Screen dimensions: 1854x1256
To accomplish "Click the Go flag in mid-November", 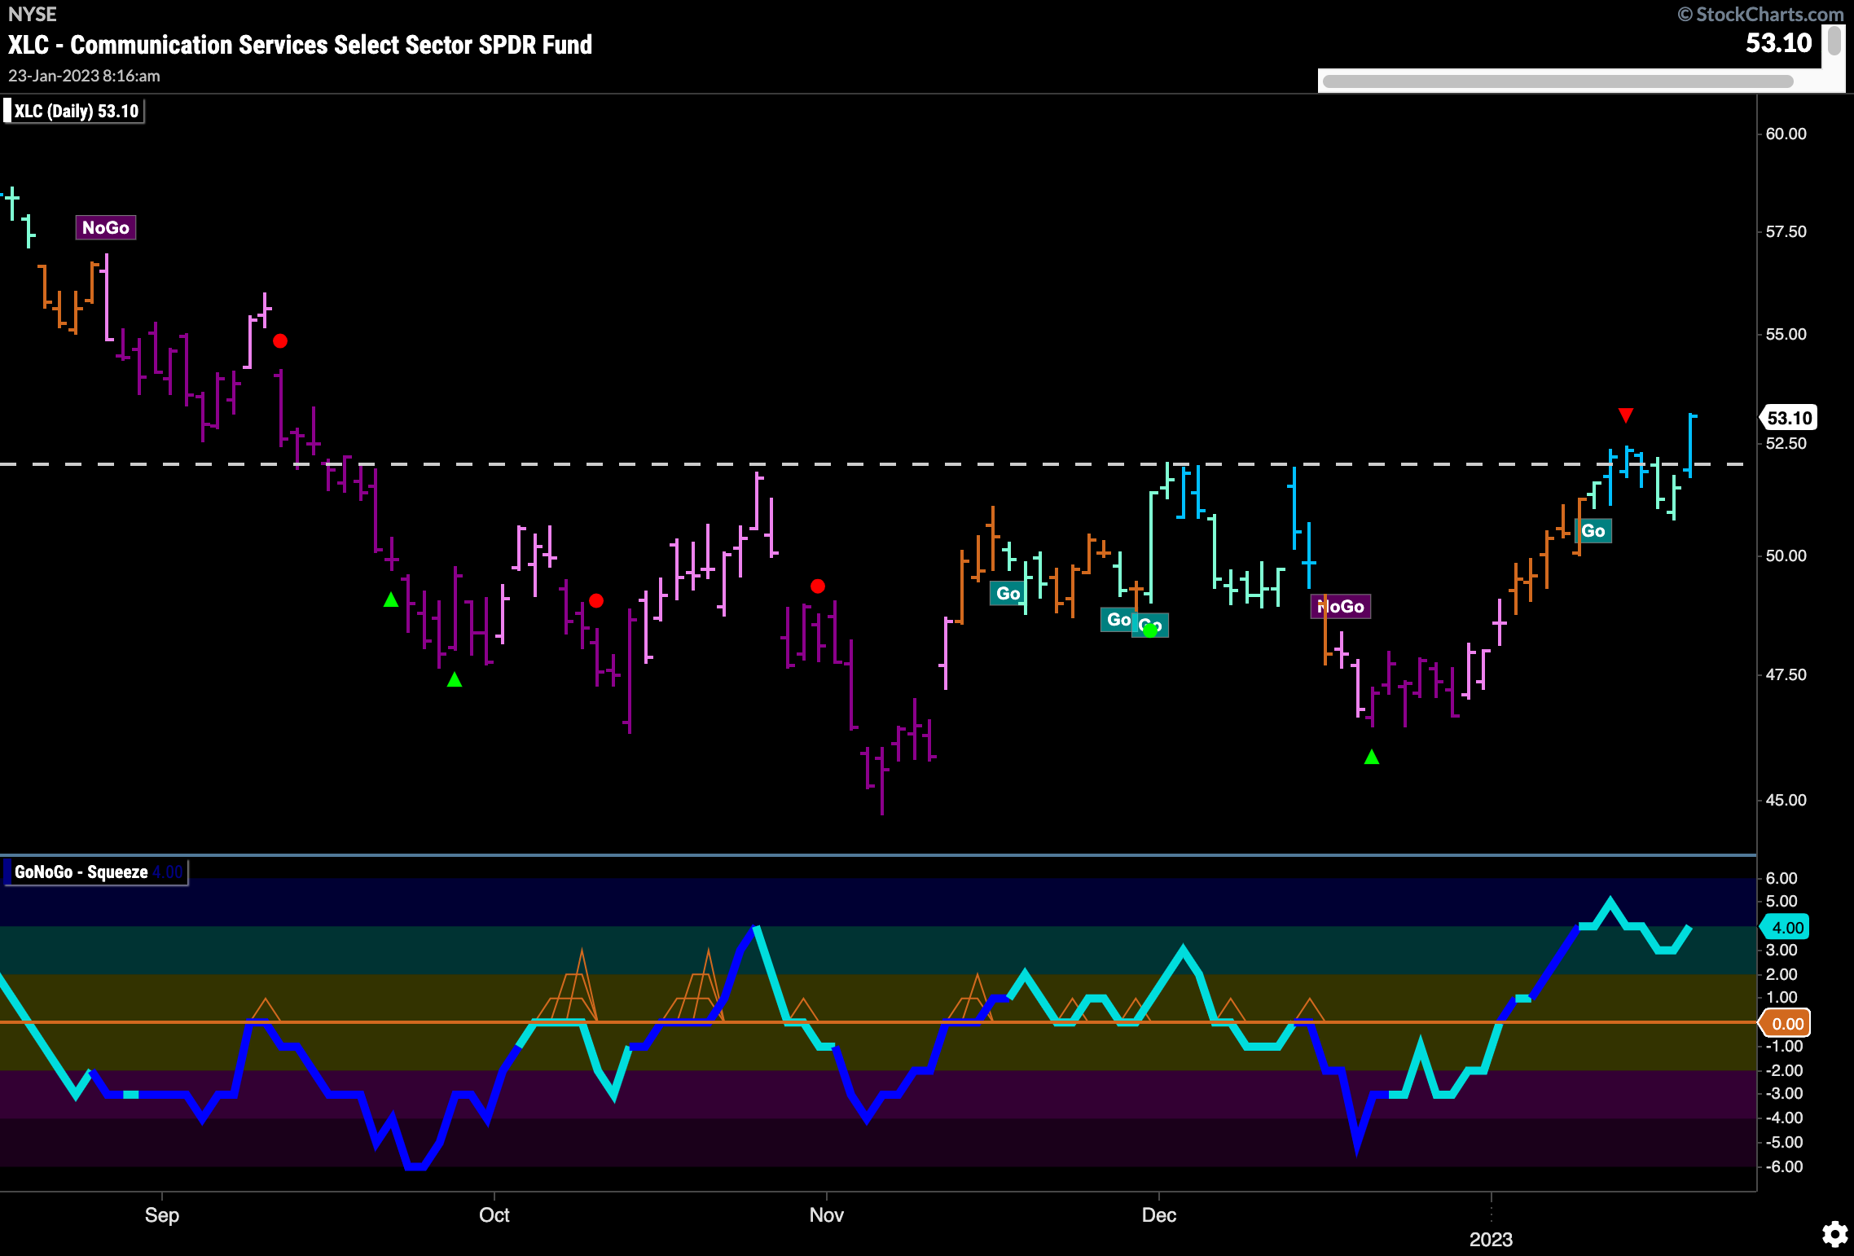I will pyautogui.click(x=1008, y=593).
